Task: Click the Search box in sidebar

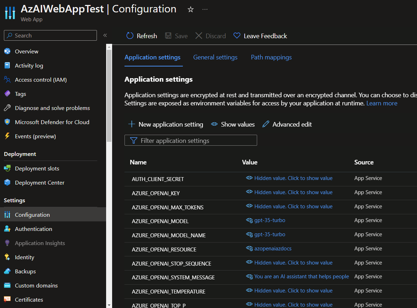Action: click(x=50, y=35)
